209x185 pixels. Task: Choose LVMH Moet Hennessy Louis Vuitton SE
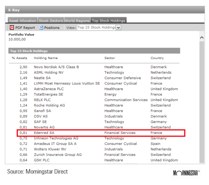(67, 84)
